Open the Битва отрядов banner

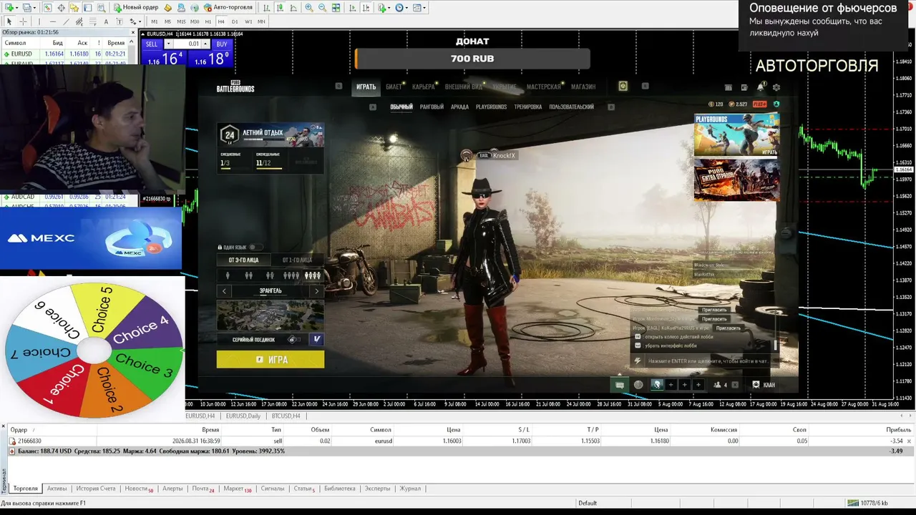click(736, 180)
